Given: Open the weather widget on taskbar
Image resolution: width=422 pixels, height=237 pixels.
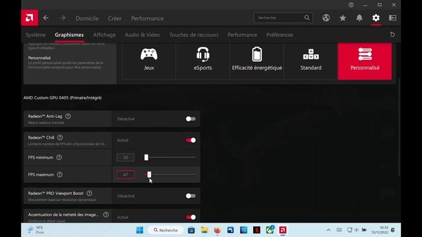Looking at the screenshot, I should click(36, 230).
